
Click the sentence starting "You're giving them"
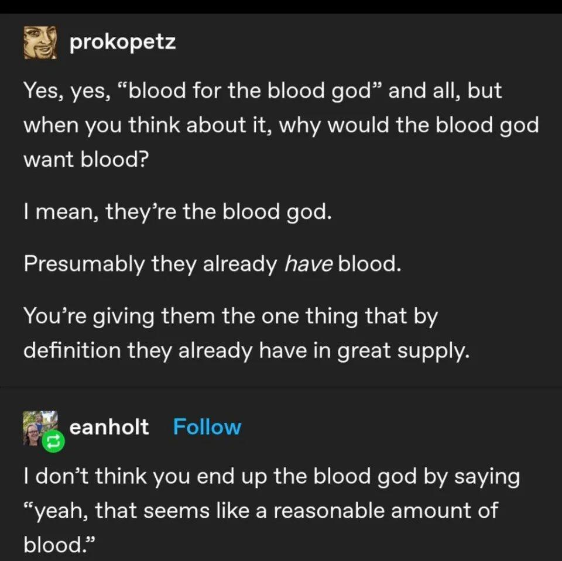point(246,334)
